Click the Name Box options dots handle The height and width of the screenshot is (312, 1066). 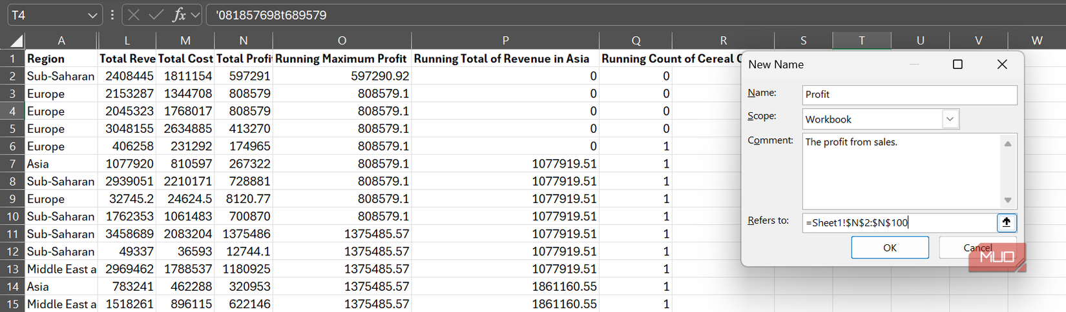click(x=112, y=15)
